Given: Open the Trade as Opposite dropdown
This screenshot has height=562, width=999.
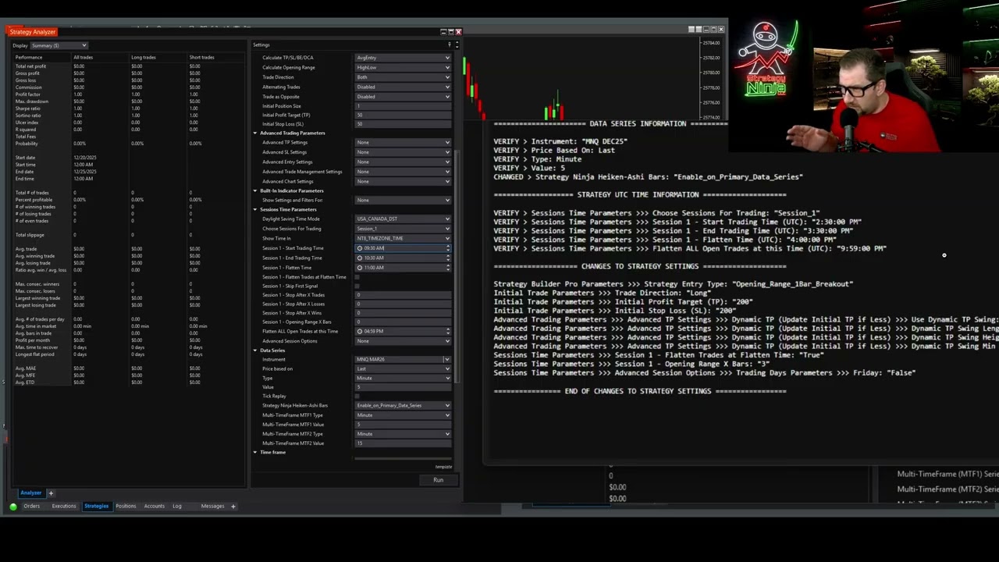Looking at the screenshot, I should (x=403, y=96).
